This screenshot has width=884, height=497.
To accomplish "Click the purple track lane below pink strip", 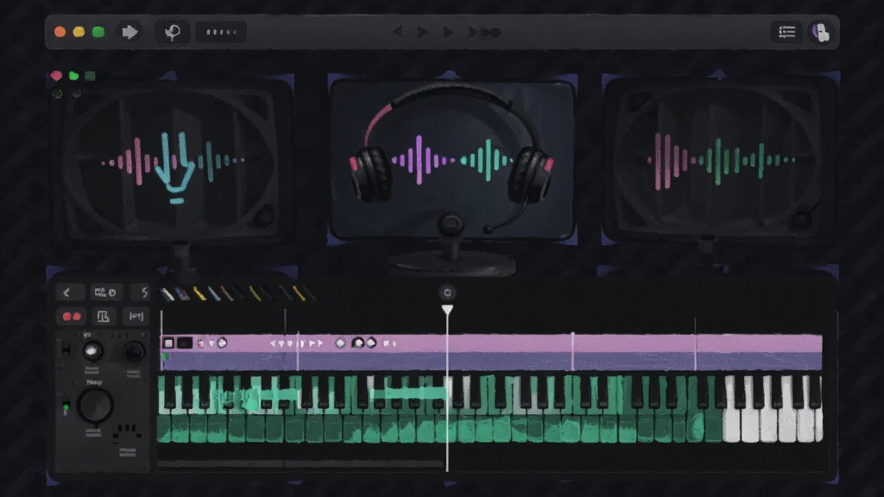I will 491,362.
